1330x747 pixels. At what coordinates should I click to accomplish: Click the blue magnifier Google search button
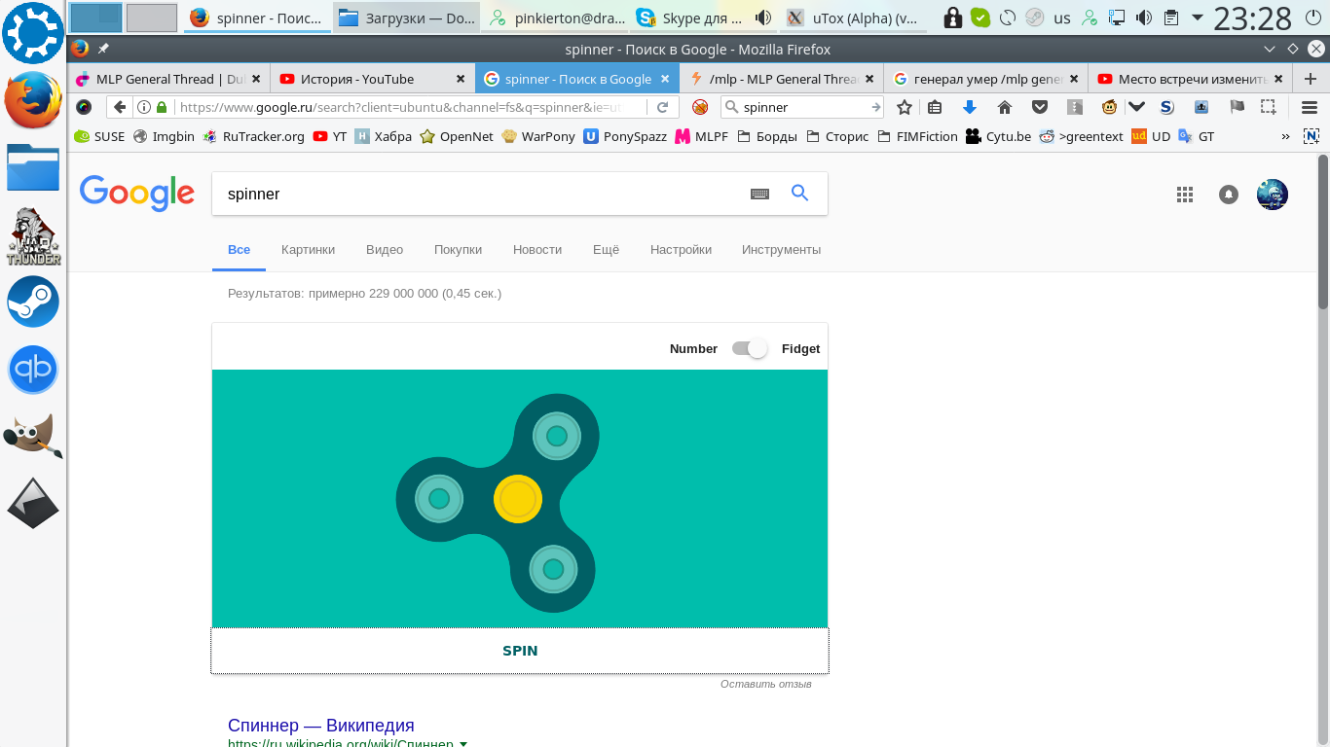click(x=800, y=193)
